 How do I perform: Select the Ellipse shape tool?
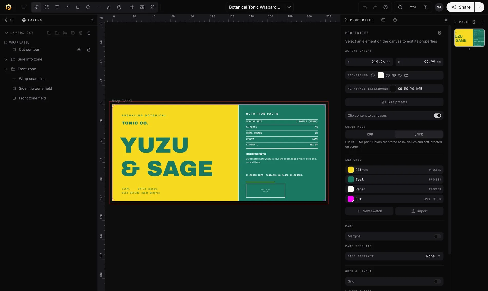(88, 7)
